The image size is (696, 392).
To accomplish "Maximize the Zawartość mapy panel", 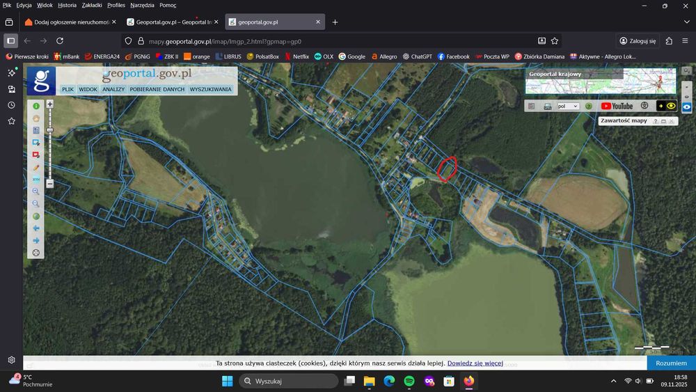I will click(x=663, y=120).
